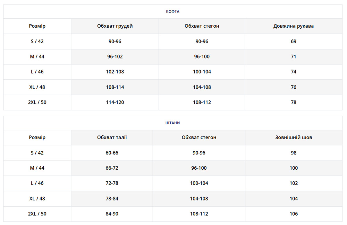Click the Обхват талії column header

[112, 137]
